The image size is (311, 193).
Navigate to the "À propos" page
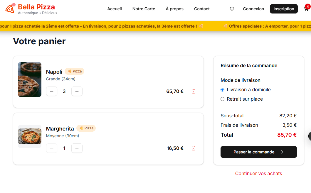coord(174,9)
